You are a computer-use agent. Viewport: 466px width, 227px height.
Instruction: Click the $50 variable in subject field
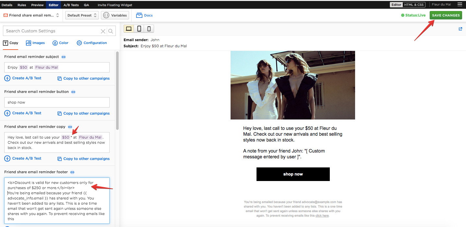[23, 67]
